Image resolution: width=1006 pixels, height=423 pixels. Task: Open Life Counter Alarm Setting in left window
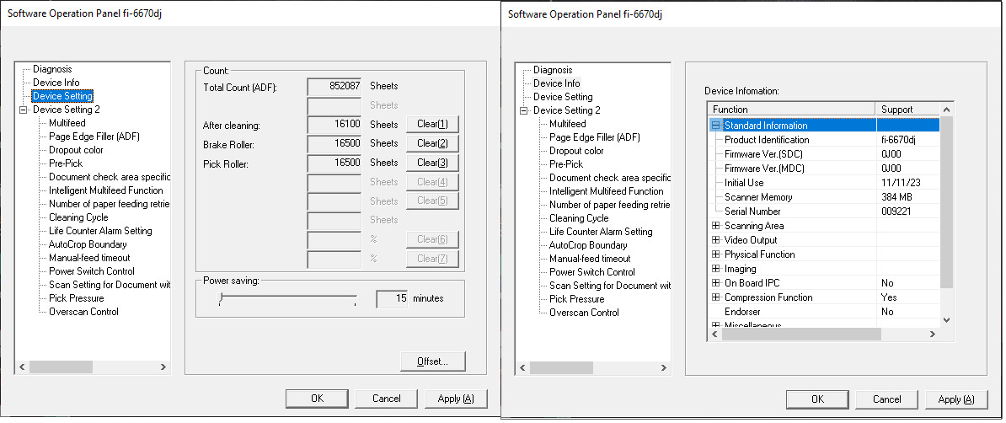tap(100, 231)
